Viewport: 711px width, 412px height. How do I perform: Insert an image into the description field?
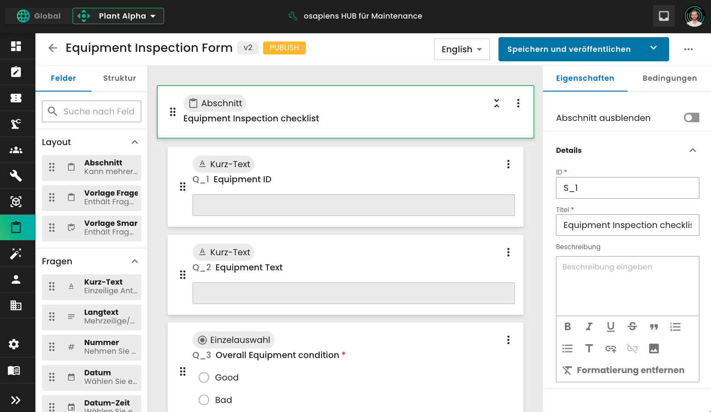click(x=654, y=349)
